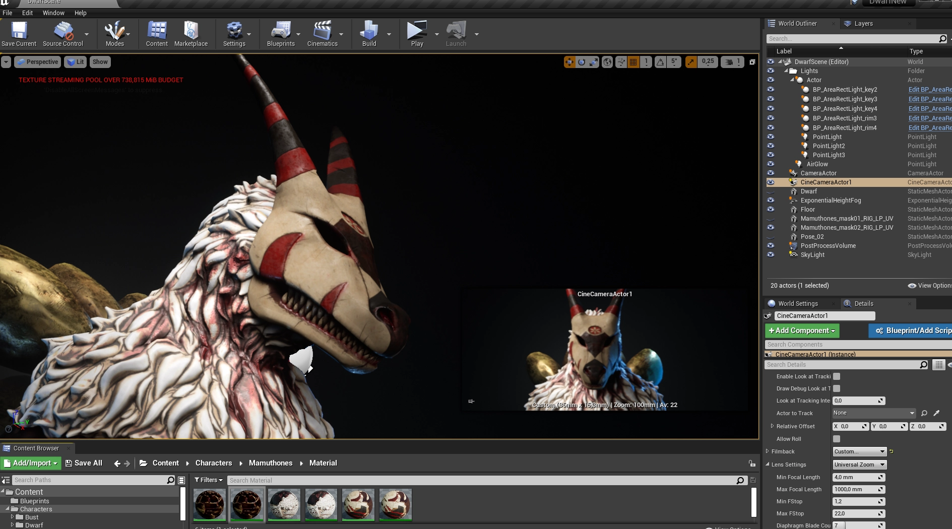This screenshot has height=529, width=952.
Task: Hide the SkyLight actor via eye icon
Action: point(770,255)
